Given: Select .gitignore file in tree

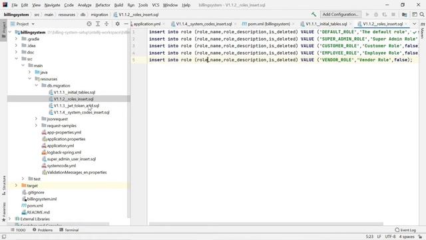Looking at the screenshot, I should click(x=35, y=193).
